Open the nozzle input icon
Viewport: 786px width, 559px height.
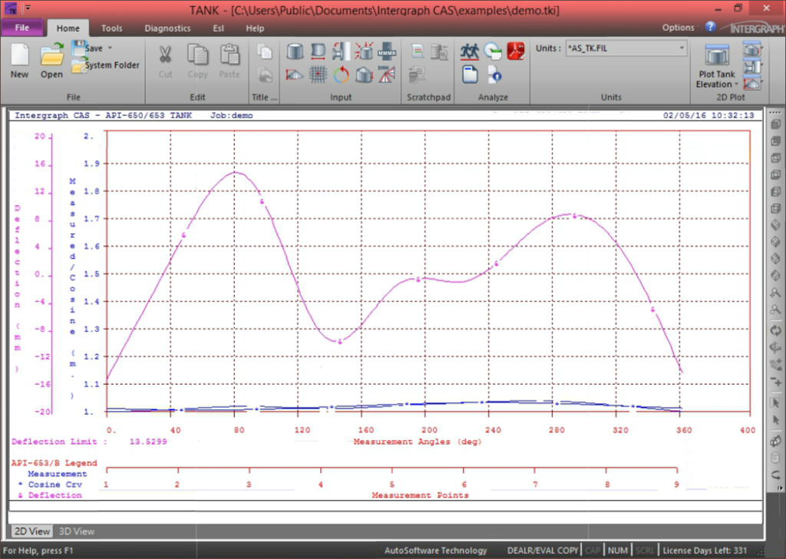[x=341, y=51]
